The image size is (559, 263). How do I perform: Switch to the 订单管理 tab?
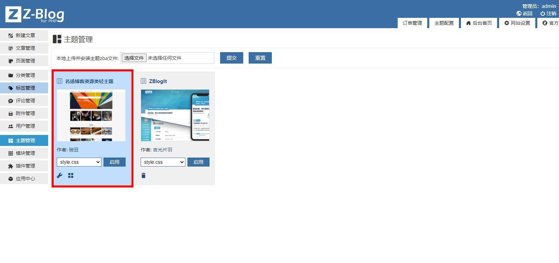(x=412, y=23)
